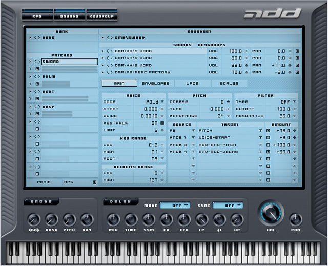328x266 pixels.
Task: Open the Sounds page
Action: pos(70,16)
